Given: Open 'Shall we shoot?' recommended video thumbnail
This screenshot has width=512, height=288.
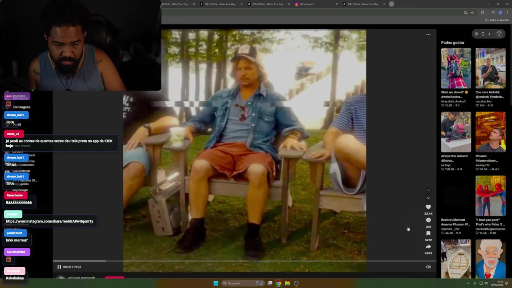Looking at the screenshot, I should click(x=456, y=68).
